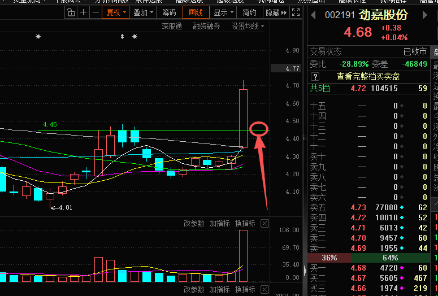The height and width of the screenshot is (296, 438).
Task: Close the volume indicator panel
Action: click(264, 223)
